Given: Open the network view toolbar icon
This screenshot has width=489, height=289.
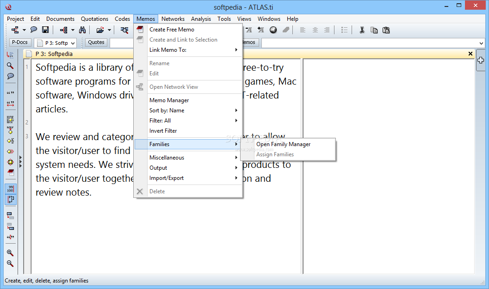Looking at the screenshot, I should pyautogui.click(x=15, y=30).
